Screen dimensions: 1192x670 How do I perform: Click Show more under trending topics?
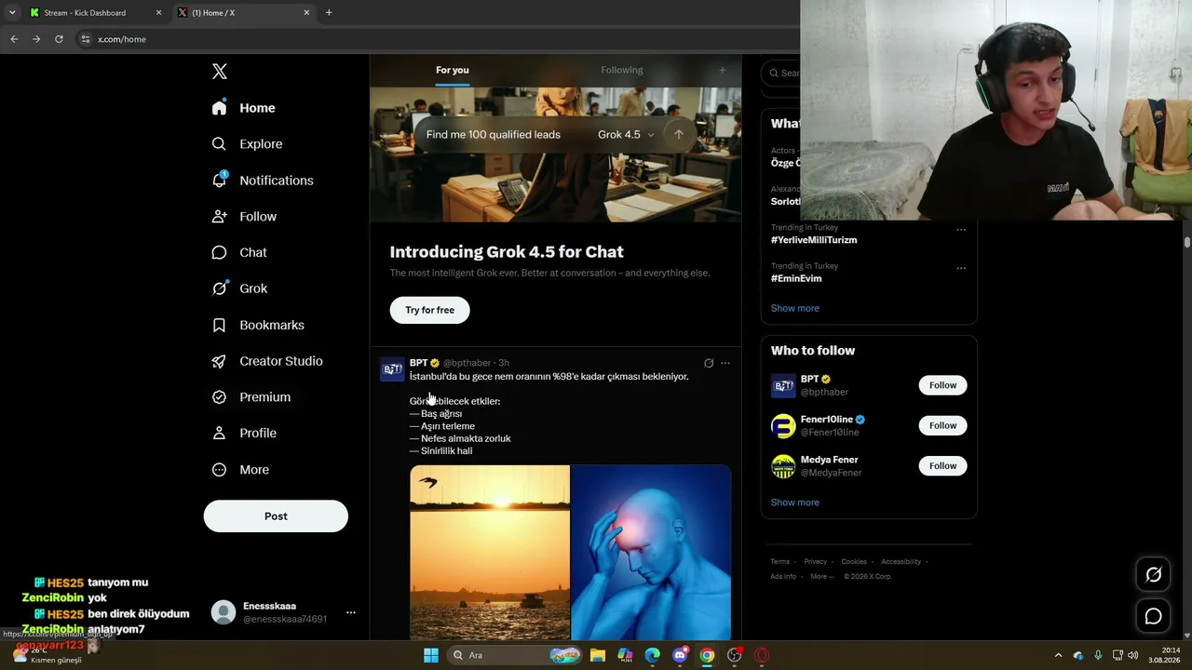coord(795,308)
